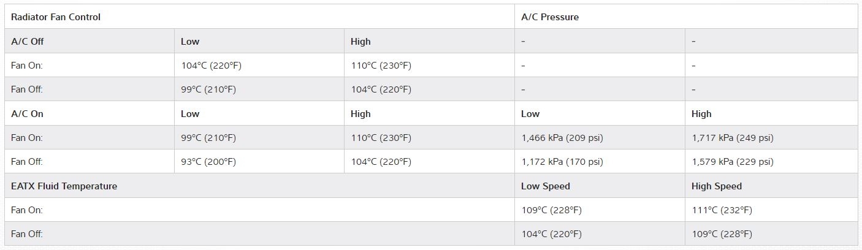Select the 93°C (200°F) cell

coord(208,162)
